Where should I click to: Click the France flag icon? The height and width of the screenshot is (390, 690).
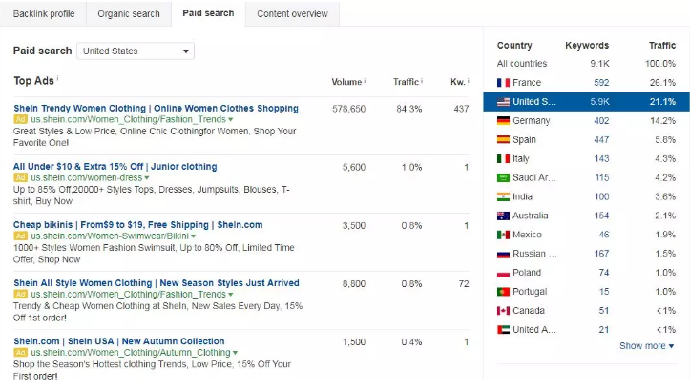pyautogui.click(x=503, y=83)
